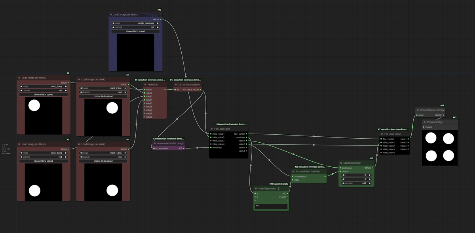Click ACCUMULATION output on List to Accumulation

(201, 90)
